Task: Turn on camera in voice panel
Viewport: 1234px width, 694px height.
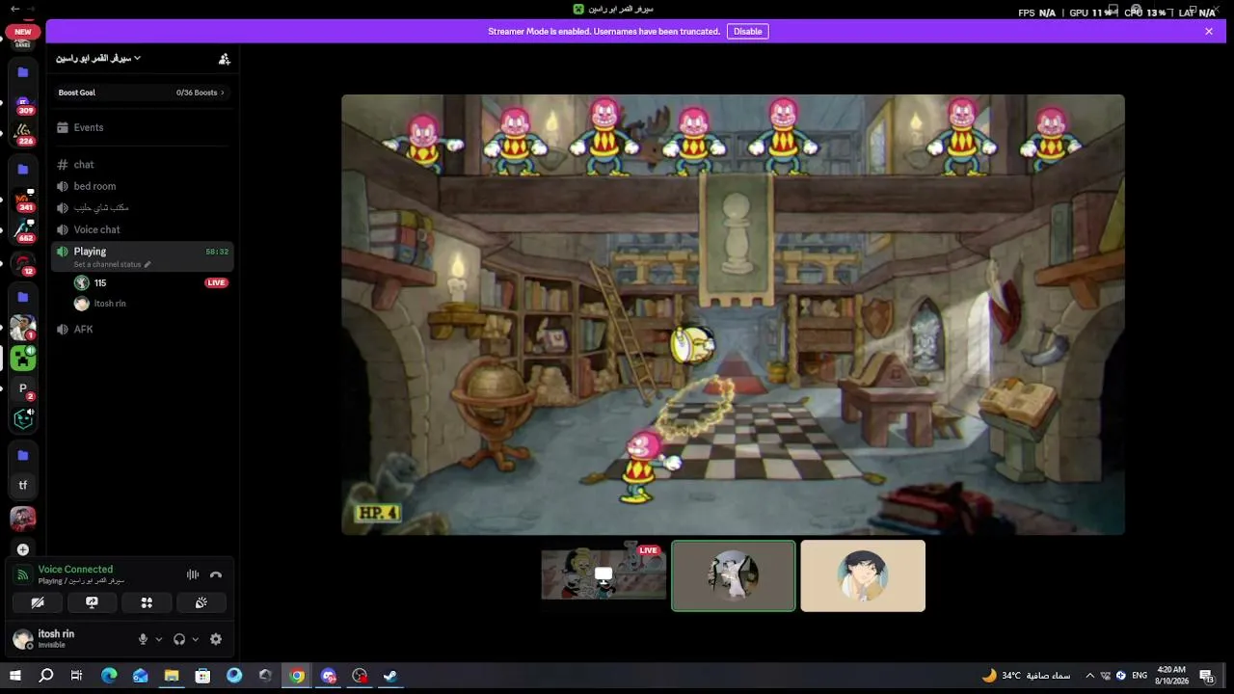Action: pyautogui.click(x=38, y=602)
